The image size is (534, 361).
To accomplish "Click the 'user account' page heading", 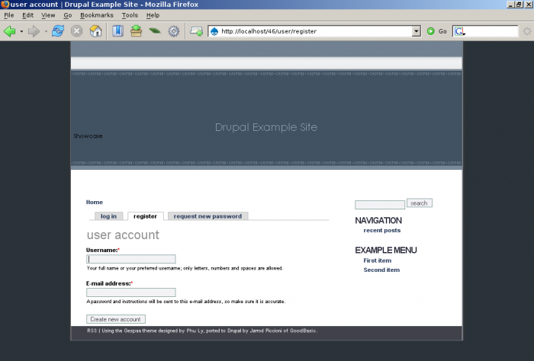I will [123, 235].
